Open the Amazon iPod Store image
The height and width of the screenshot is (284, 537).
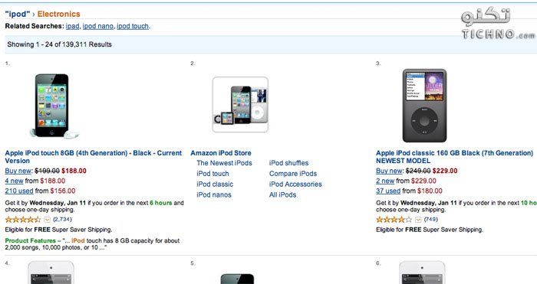[x=240, y=105]
